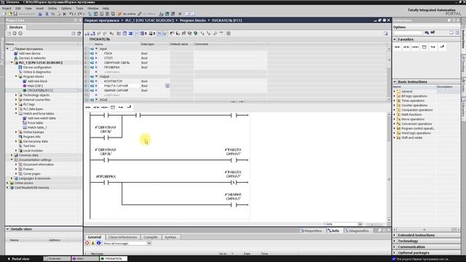Expand the Bit logic operations folder
This screenshot has height=262, width=466.
pyautogui.click(x=395, y=96)
